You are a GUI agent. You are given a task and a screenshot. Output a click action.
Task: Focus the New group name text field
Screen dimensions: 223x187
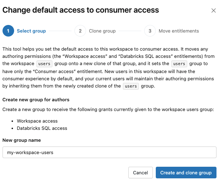[x=109, y=152]
